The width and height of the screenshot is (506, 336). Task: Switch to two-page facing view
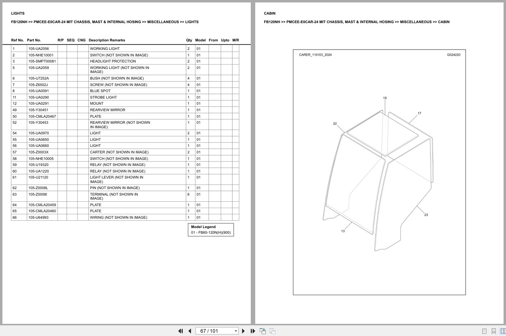502,331
